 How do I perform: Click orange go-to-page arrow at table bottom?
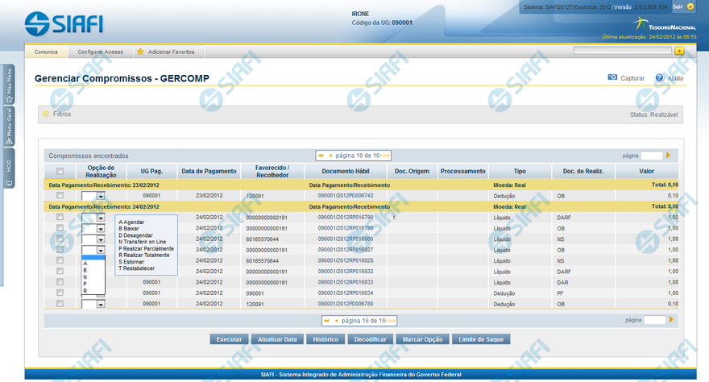pos(670,319)
